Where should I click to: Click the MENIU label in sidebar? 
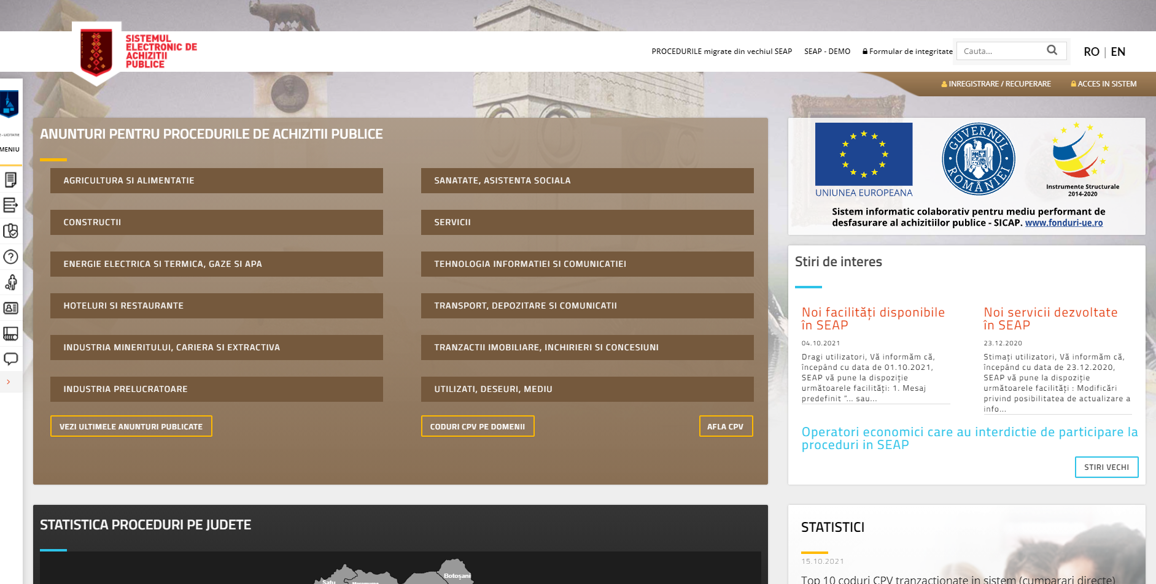[x=10, y=150]
